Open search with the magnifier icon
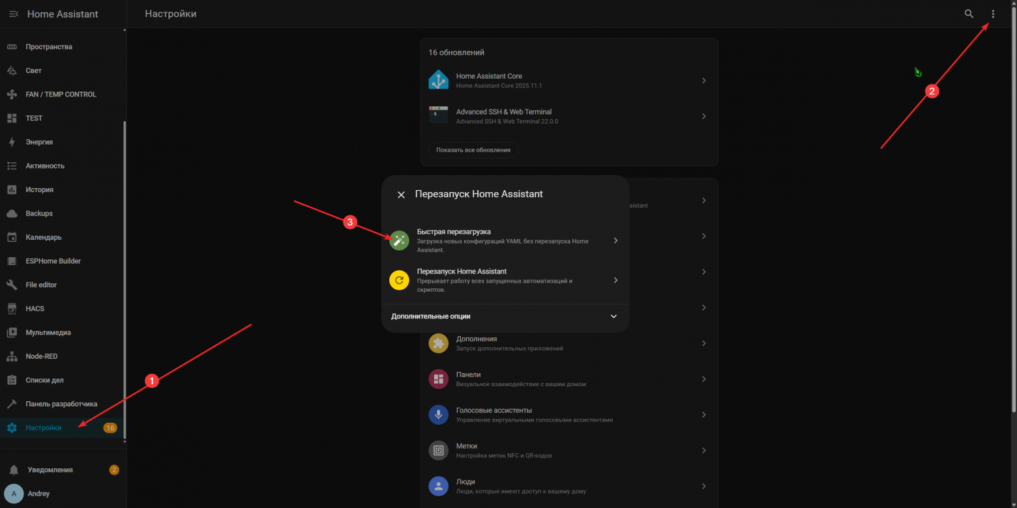The width and height of the screenshot is (1017, 508). tap(969, 14)
